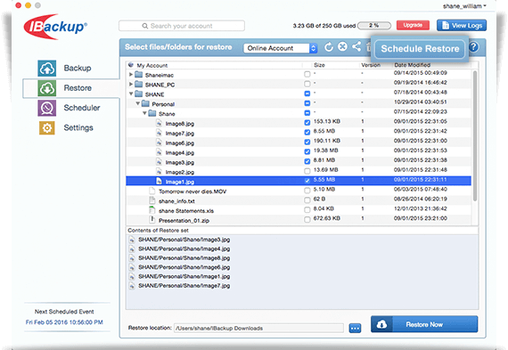Open the Restore tab in sidebar

71,88
